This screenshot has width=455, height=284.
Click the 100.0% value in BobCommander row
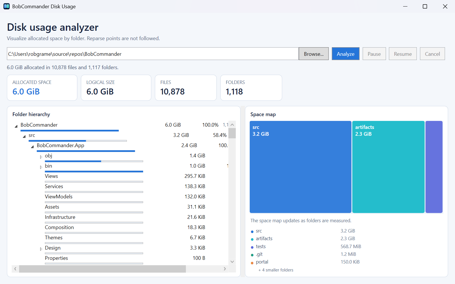tap(210, 125)
